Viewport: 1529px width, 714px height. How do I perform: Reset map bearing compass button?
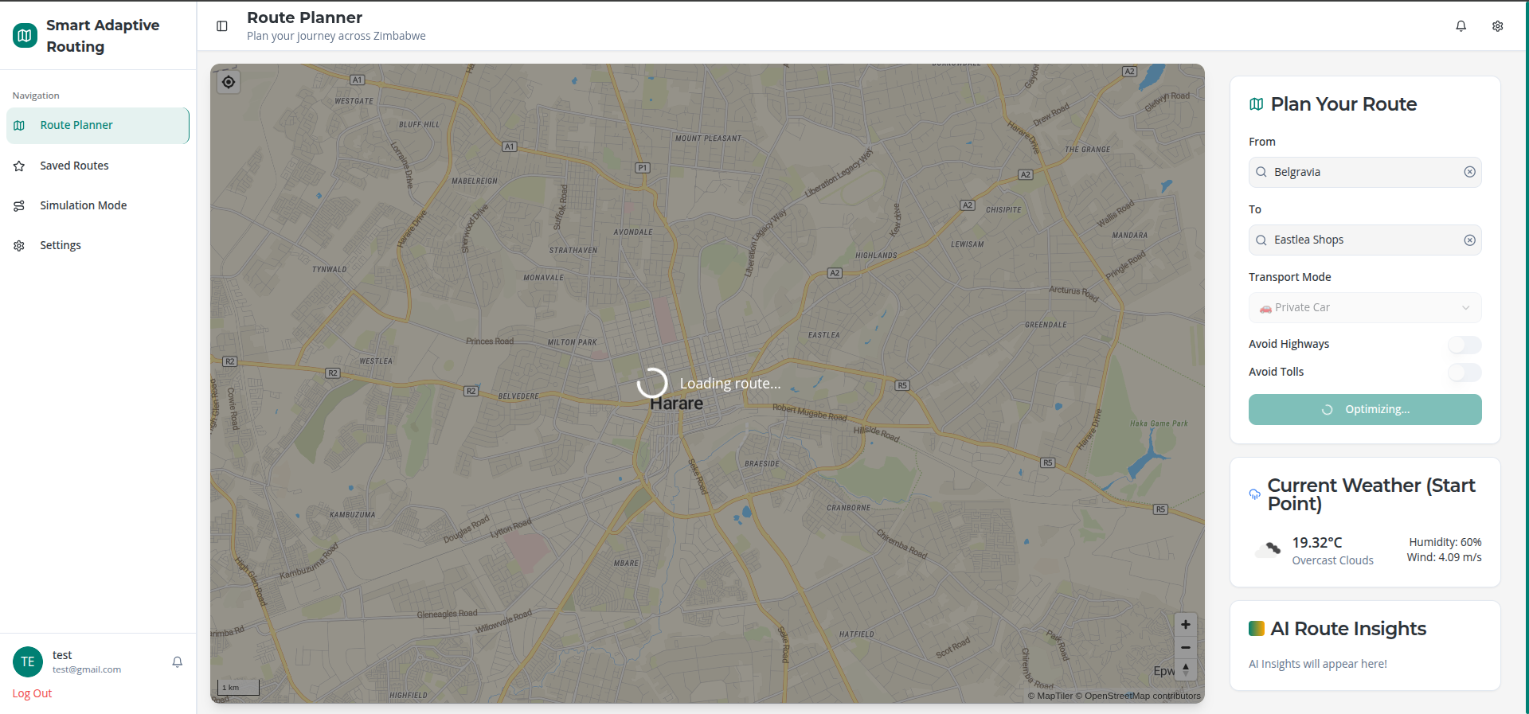click(1185, 669)
